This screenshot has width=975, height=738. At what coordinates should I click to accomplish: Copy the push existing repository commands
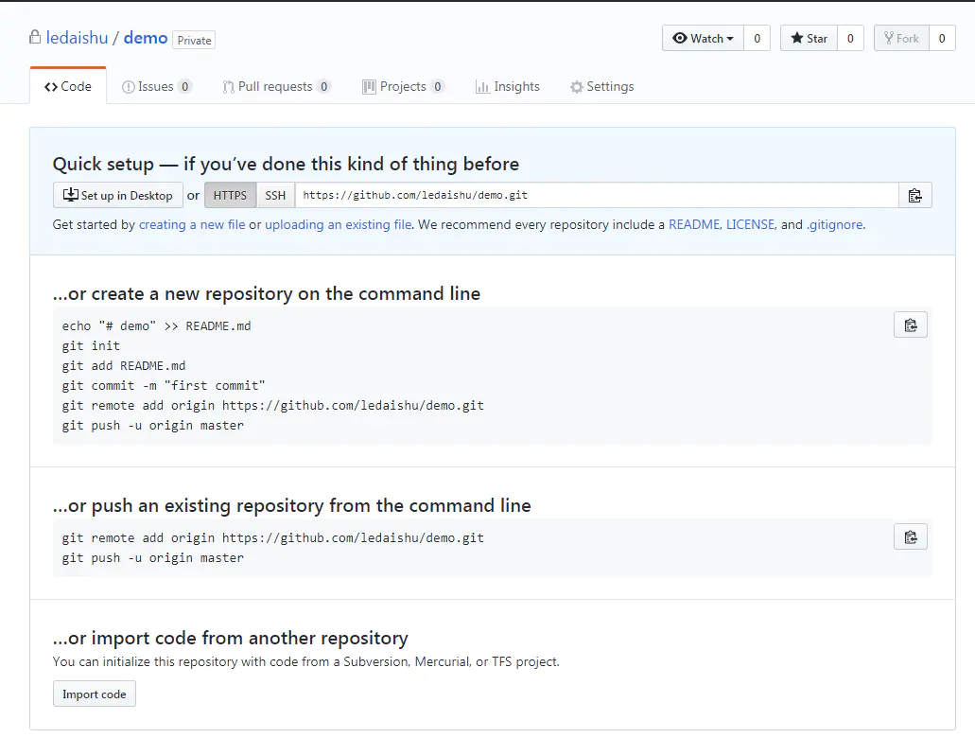pyautogui.click(x=910, y=537)
